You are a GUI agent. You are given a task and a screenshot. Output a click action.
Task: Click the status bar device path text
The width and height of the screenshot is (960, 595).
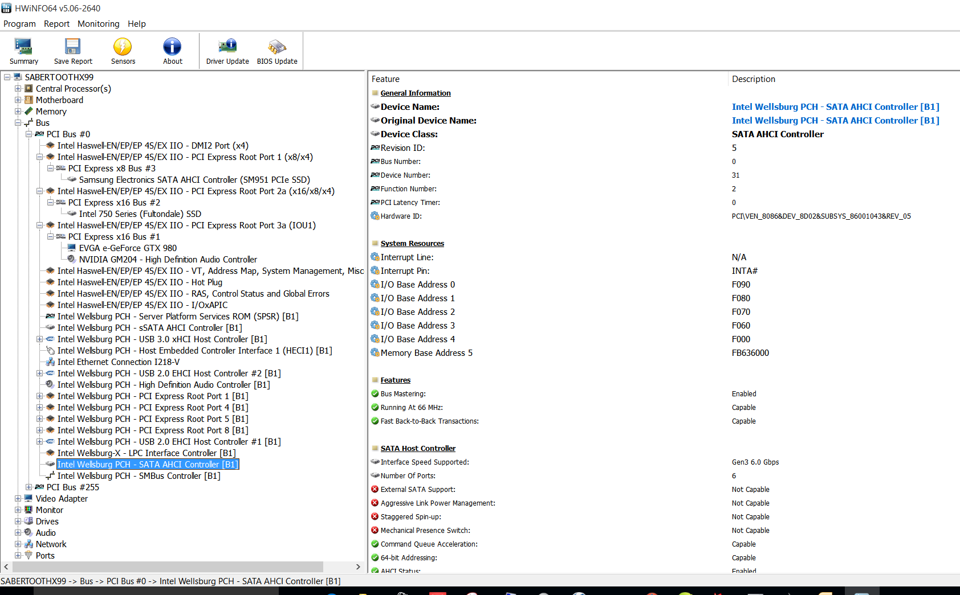pyautogui.click(x=170, y=581)
